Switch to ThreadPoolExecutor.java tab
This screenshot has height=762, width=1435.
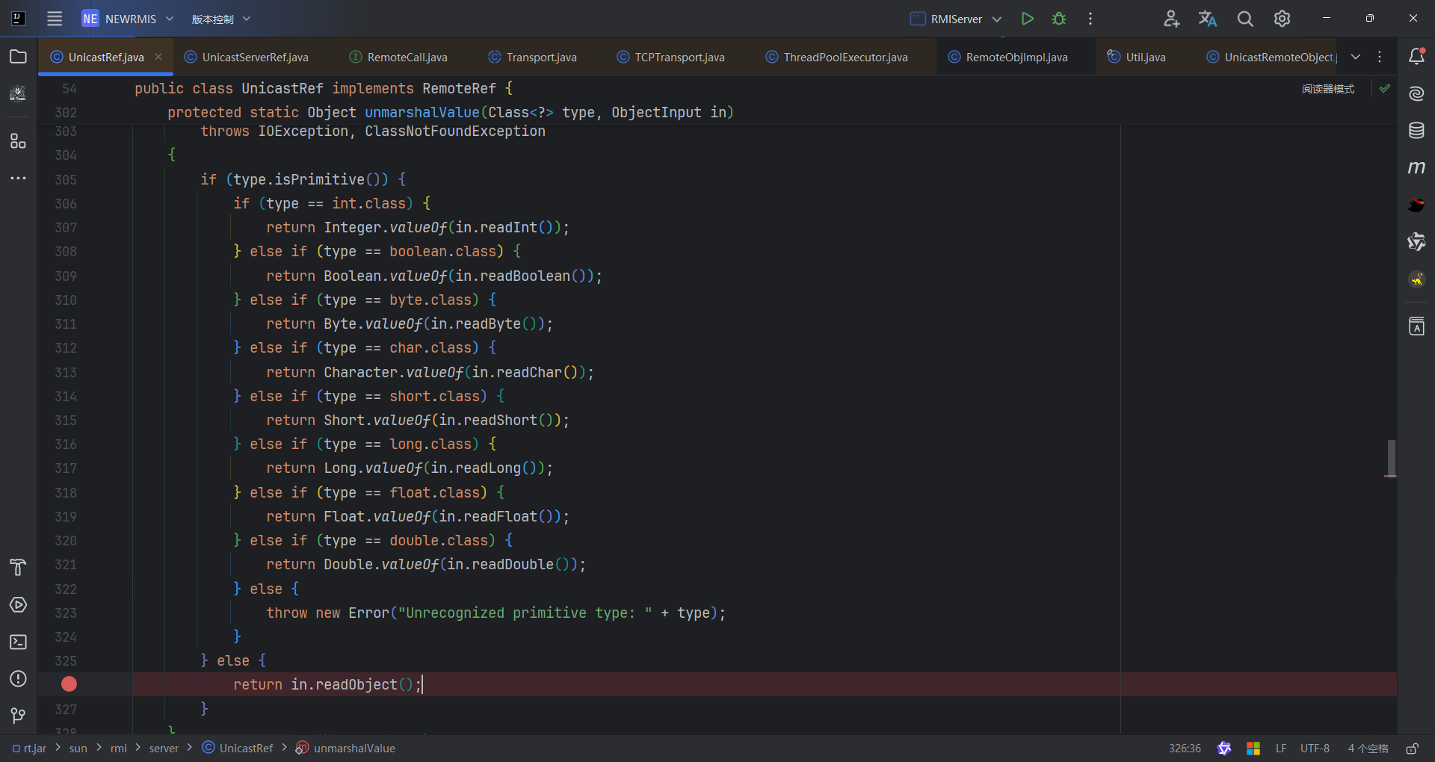[x=837, y=57]
